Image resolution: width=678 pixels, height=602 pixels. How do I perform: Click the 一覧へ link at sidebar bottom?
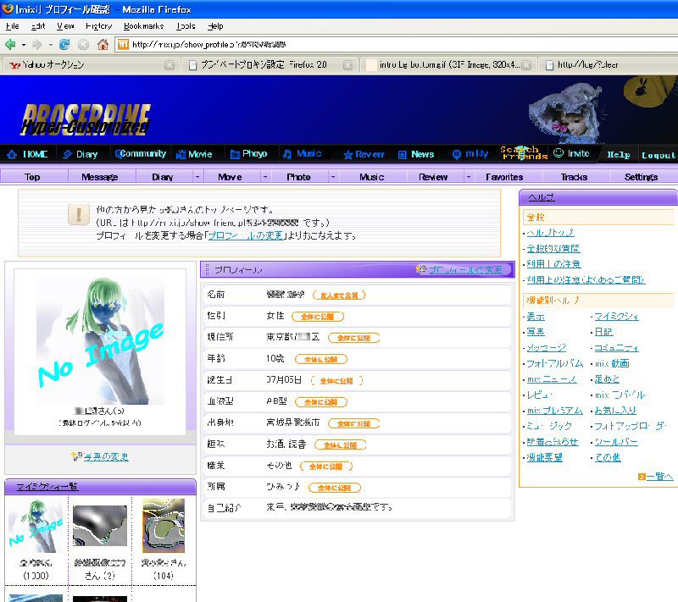click(x=660, y=477)
